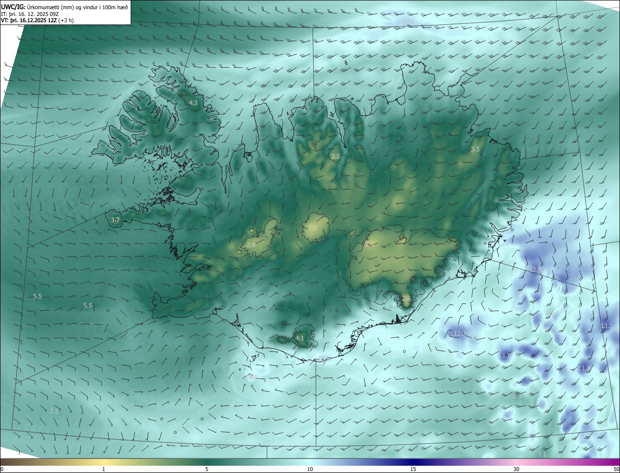
Task: Select the 7.1 value label
Action: 542,454
